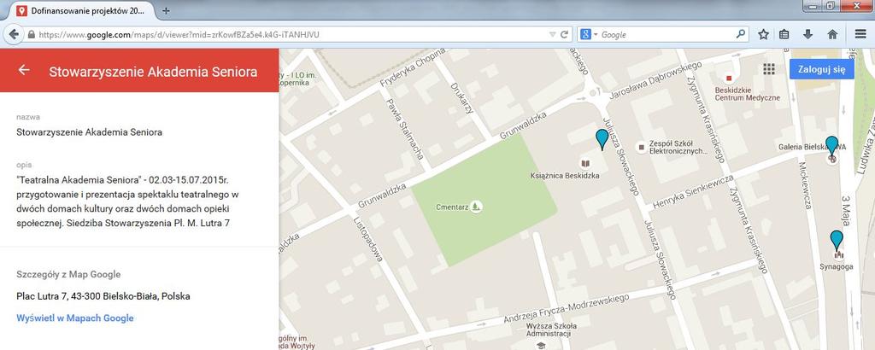Image resolution: width=875 pixels, height=350 pixels.
Task: Click the blue pin above Synagoga
Action: (x=836, y=241)
